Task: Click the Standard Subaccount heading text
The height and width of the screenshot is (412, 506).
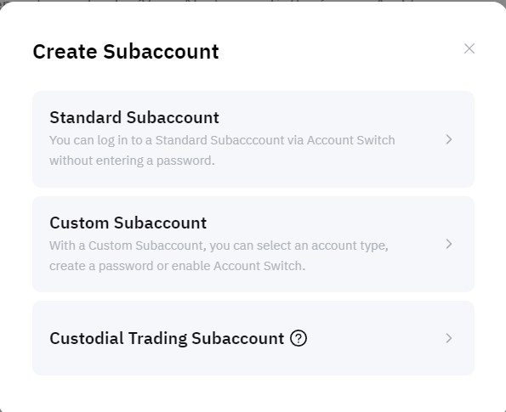Action: (134, 117)
